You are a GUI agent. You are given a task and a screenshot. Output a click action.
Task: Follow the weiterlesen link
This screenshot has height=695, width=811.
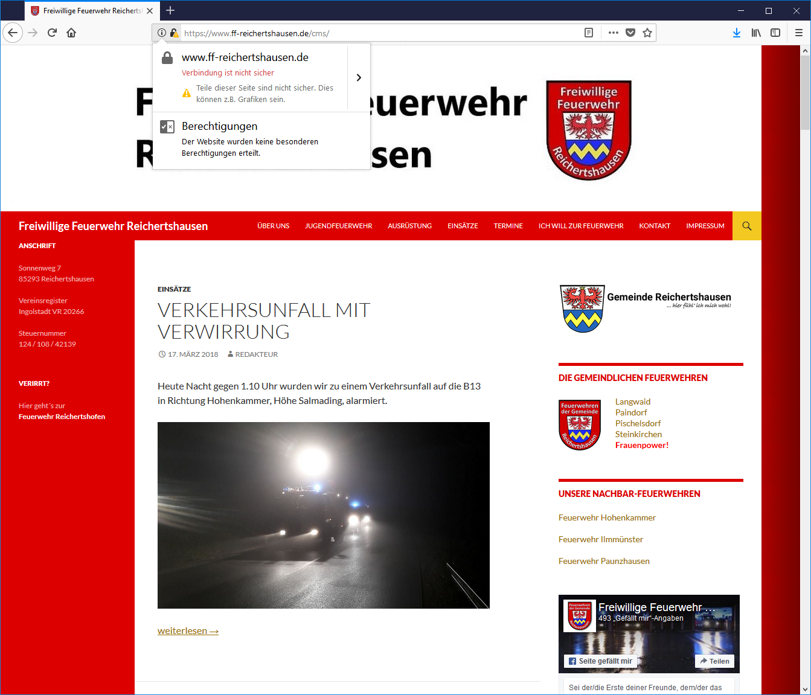(188, 630)
